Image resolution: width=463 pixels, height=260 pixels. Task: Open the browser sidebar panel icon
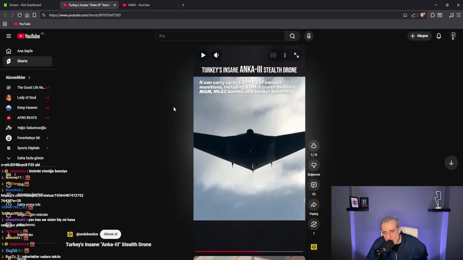(440, 15)
